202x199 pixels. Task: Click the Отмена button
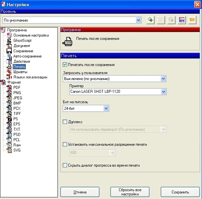(80, 192)
